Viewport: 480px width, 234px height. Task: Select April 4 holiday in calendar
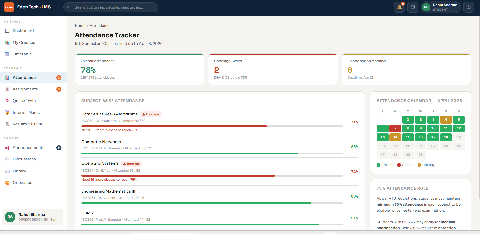coord(446,120)
